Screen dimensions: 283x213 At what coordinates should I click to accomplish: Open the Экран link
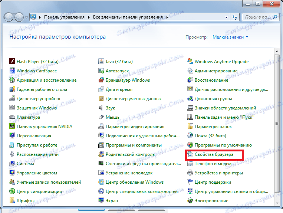tap(112, 200)
